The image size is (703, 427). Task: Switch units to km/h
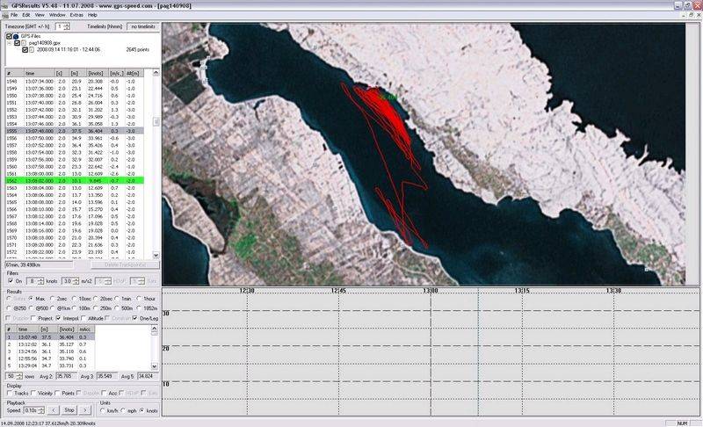click(x=101, y=409)
